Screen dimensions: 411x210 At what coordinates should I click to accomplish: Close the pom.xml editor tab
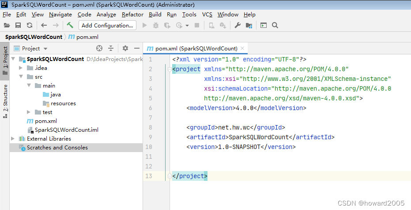[x=242, y=48]
